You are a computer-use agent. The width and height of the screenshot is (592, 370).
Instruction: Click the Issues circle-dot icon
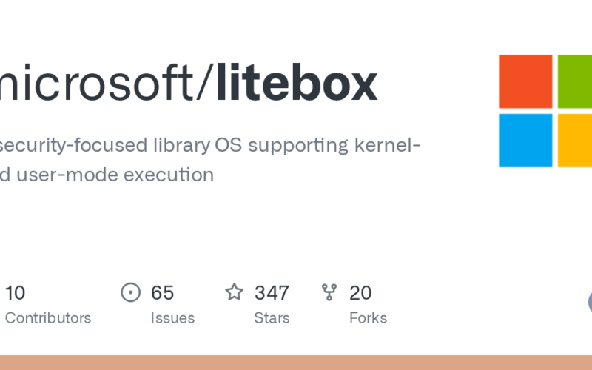(x=131, y=293)
